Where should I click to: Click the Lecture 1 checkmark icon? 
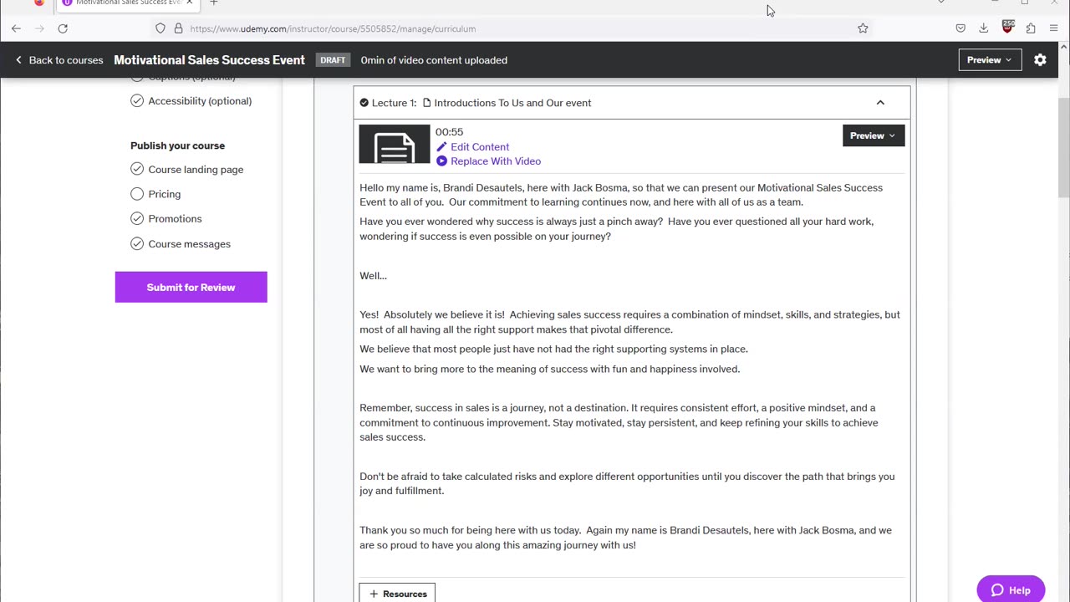364,103
